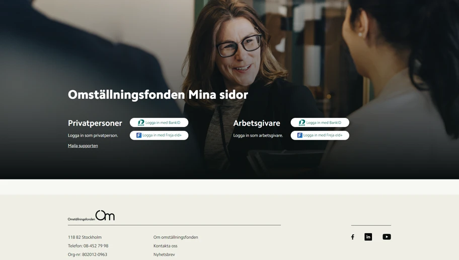Go to Kontakta oss footer link
The width and height of the screenshot is (459, 260).
[166, 246]
